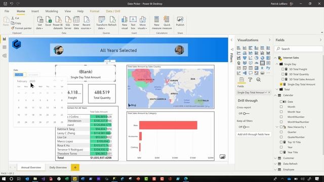The width and height of the screenshot is (324, 182).
Task: Check the Month Year field
Action: pyautogui.click(x=281, y=112)
